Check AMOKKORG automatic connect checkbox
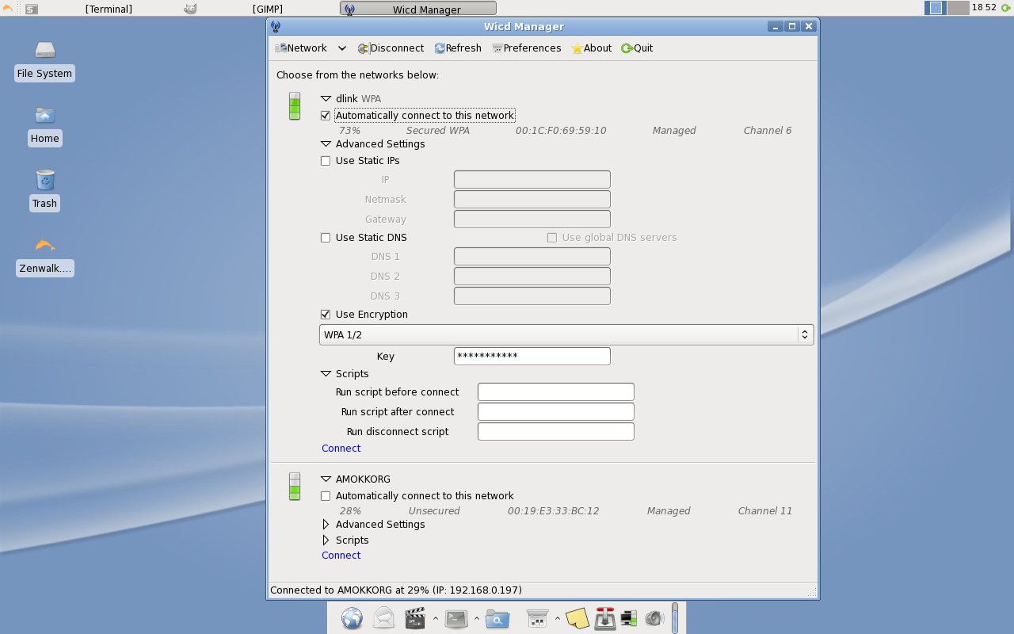Image resolution: width=1014 pixels, height=634 pixels. (x=326, y=496)
